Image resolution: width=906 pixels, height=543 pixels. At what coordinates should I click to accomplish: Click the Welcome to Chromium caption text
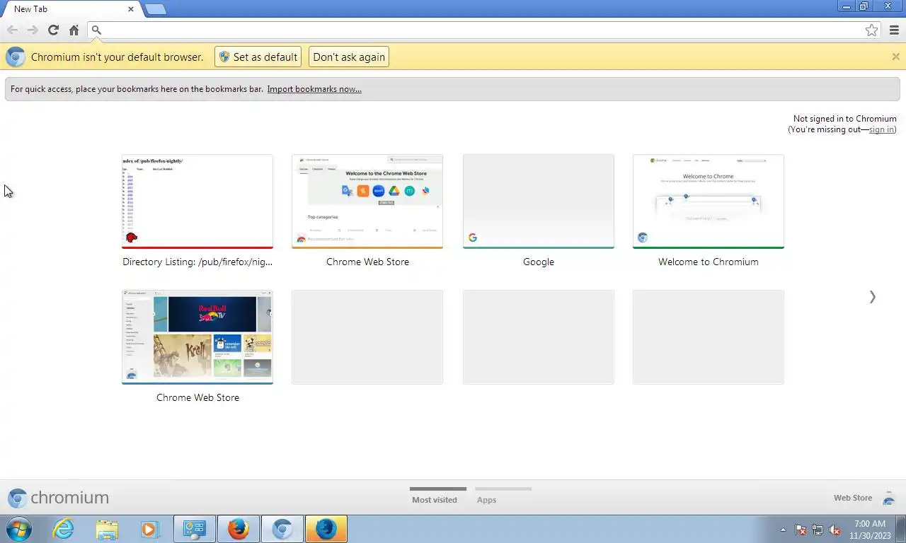[709, 262]
